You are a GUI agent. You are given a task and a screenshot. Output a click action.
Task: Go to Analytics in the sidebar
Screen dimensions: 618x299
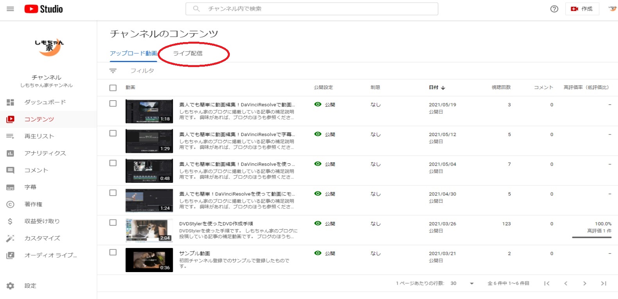tap(45, 153)
